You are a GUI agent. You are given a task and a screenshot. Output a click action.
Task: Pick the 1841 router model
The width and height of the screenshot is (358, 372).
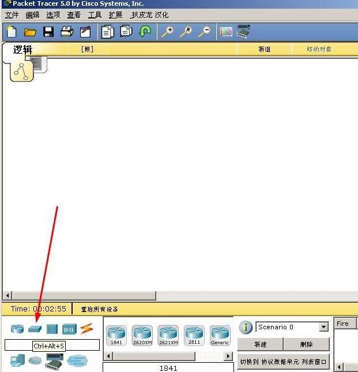(x=116, y=336)
